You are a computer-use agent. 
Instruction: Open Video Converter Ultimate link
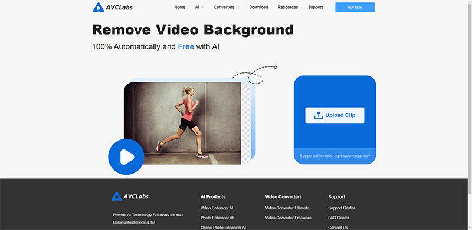tap(287, 208)
